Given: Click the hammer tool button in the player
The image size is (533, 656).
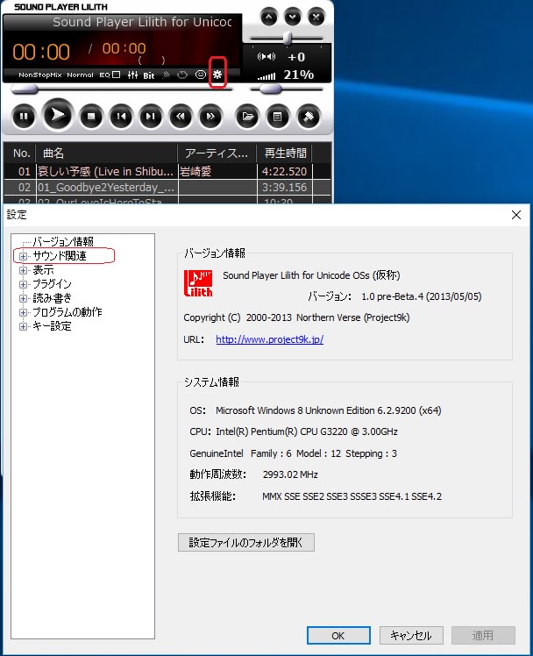Looking at the screenshot, I should [309, 117].
